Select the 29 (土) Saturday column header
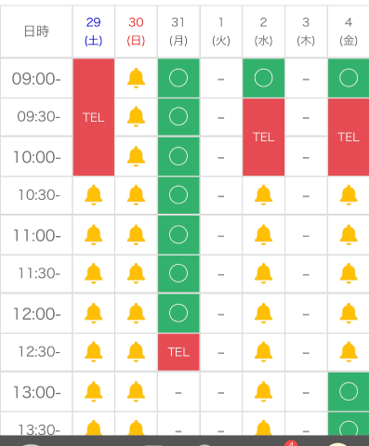The width and height of the screenshot is (369, 446). [x=94, y=32]
